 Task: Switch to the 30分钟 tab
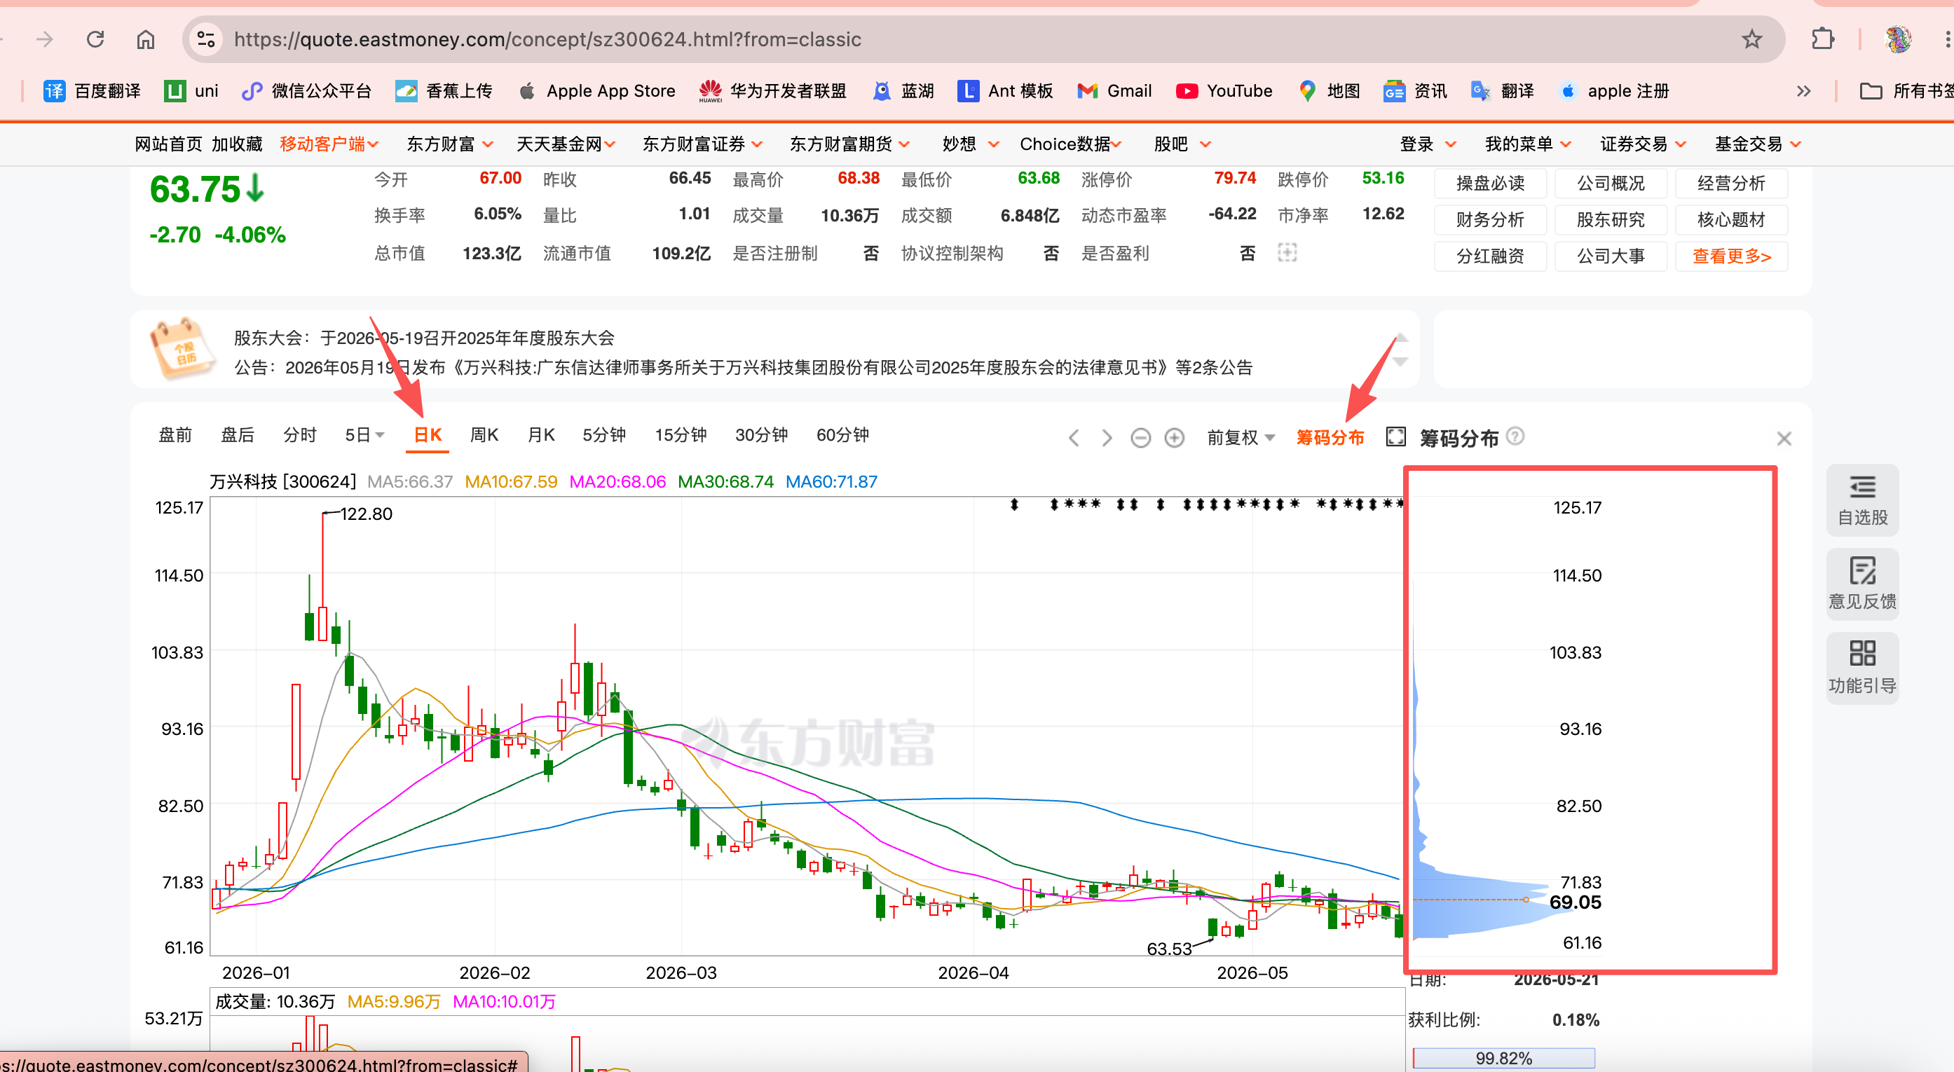pos(762,435)
